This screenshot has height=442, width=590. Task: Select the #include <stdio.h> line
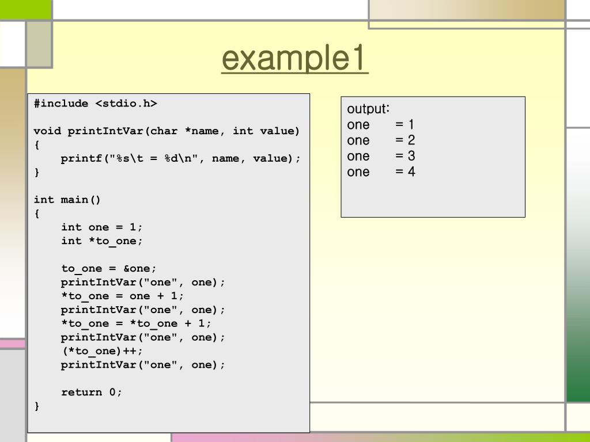pos(95,104)
